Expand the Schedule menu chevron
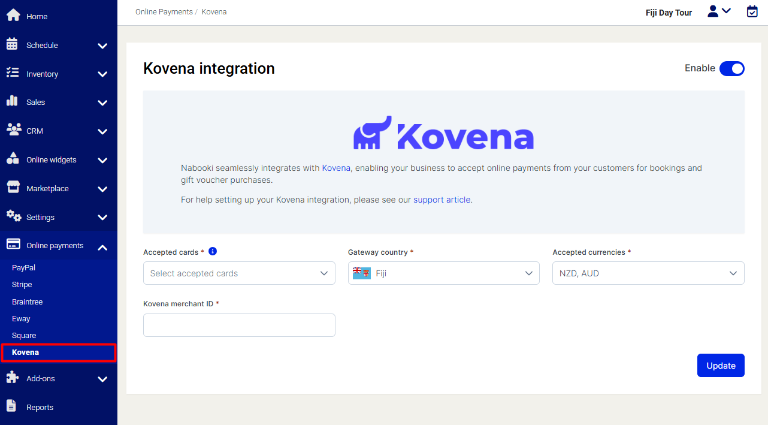Screen dimensions: 768x425 (102, 46)
